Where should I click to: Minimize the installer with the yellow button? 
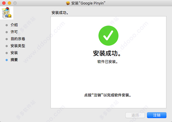coord(9,3)
